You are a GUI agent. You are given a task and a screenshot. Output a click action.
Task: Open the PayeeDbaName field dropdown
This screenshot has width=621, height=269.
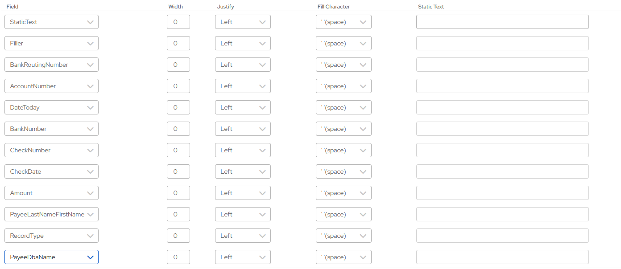(x=51, y=257)
